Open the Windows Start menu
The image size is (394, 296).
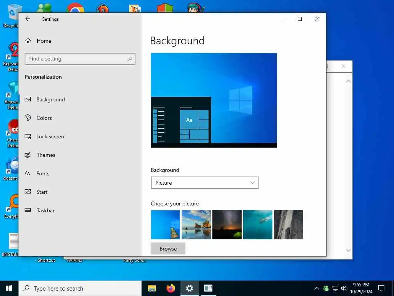(9, 288)
